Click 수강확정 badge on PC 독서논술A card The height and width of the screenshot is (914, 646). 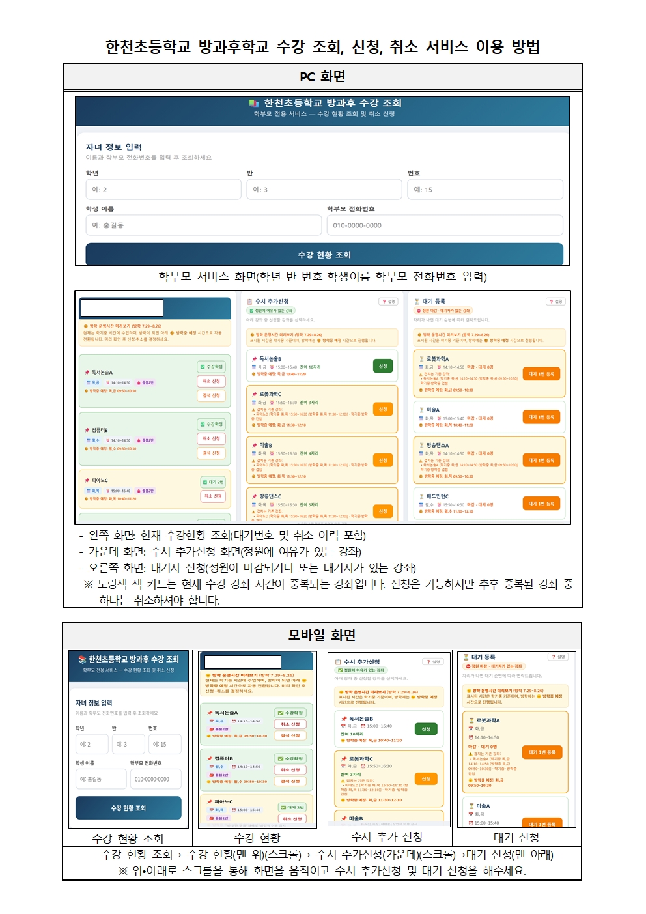tap(211, 367)
